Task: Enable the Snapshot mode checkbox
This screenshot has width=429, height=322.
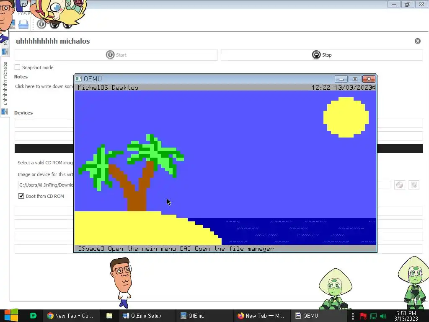Action: 18,68
